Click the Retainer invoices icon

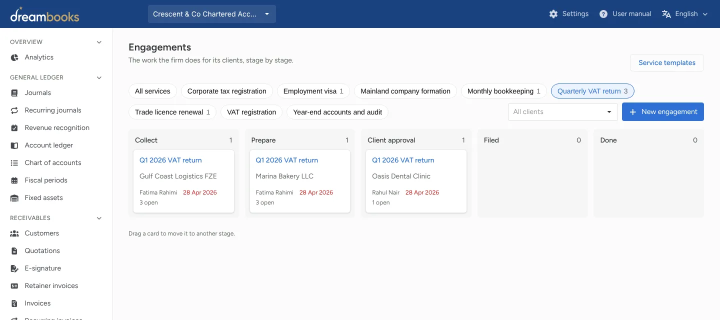tap(14, 286)
